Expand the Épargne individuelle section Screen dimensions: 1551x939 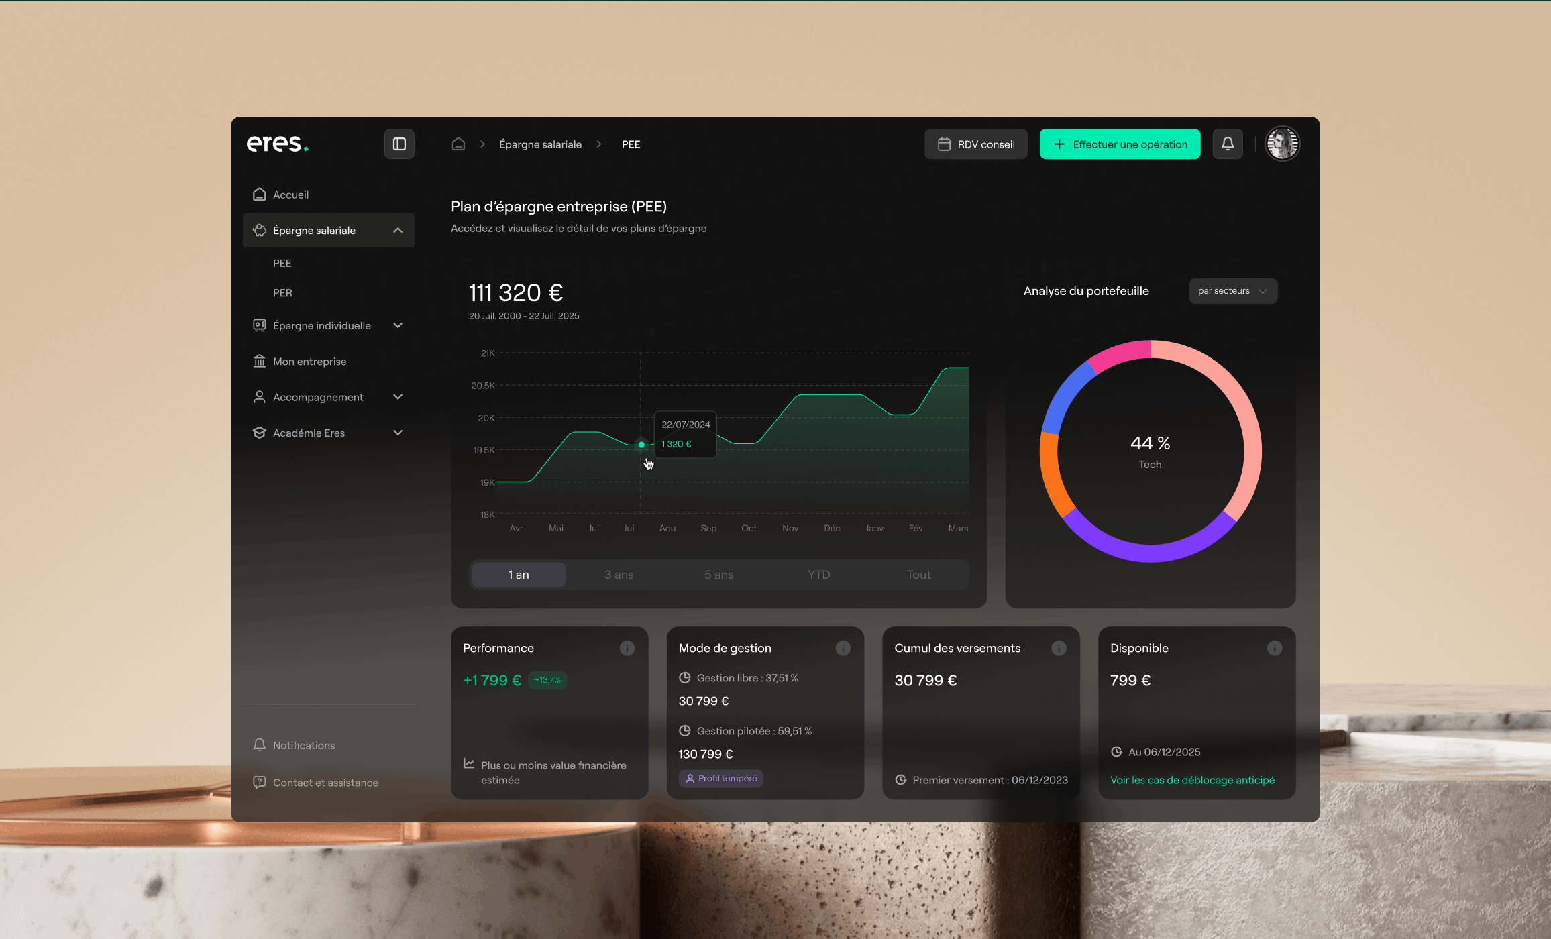pyautogui.click(x=398, y=325)
